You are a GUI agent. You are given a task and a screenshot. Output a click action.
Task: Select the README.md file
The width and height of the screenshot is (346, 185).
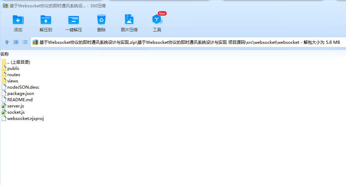pyautogui.click(x=17, y=100)
